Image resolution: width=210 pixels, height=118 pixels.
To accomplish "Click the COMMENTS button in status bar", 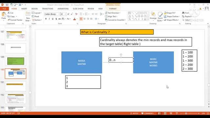I will 148,113.
